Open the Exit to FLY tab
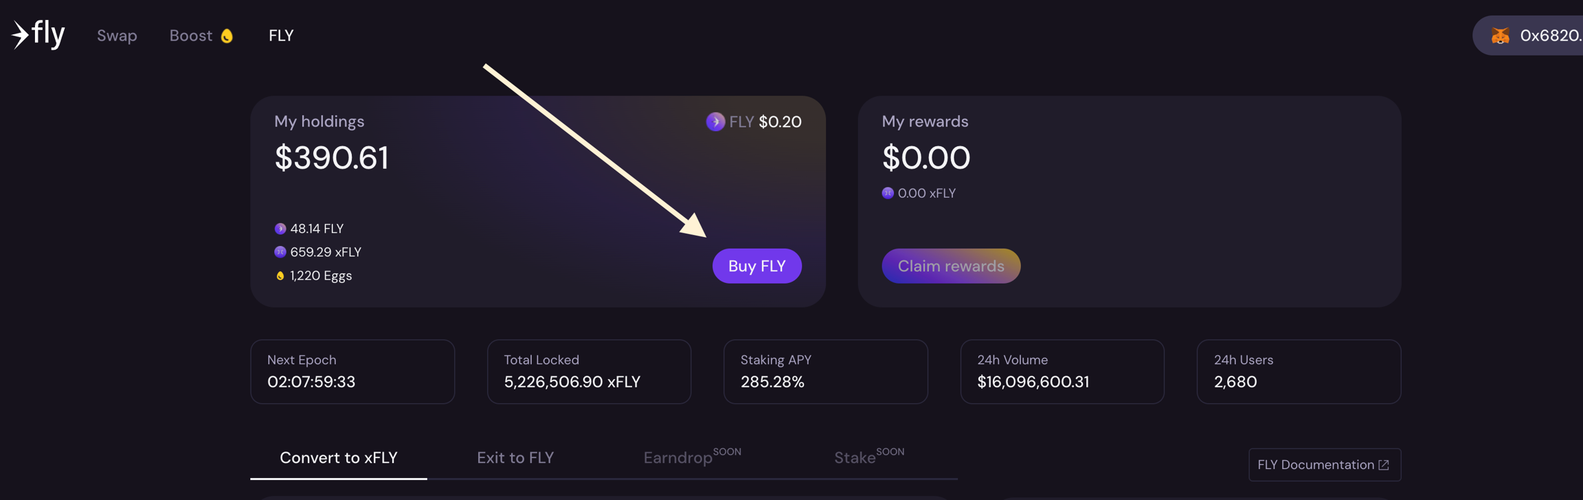The width and height of the screenshot is (1583, 500). coord(515,457)
